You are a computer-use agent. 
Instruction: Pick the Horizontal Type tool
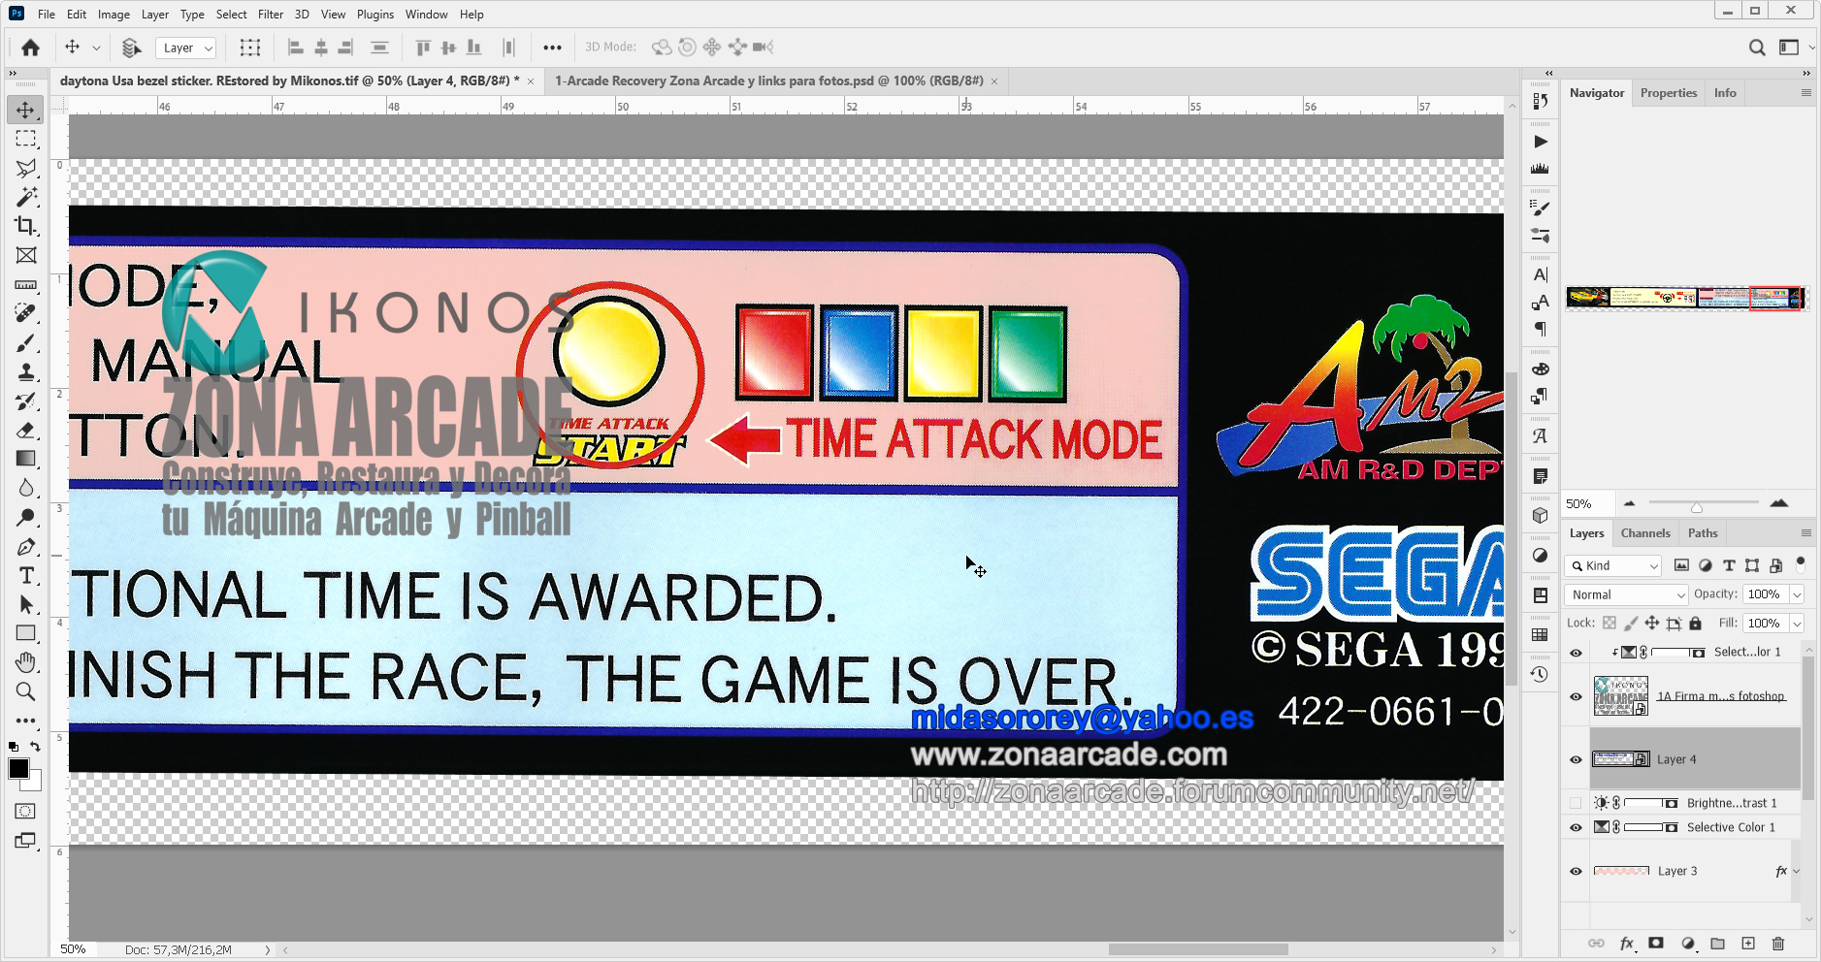click(26, 576)
